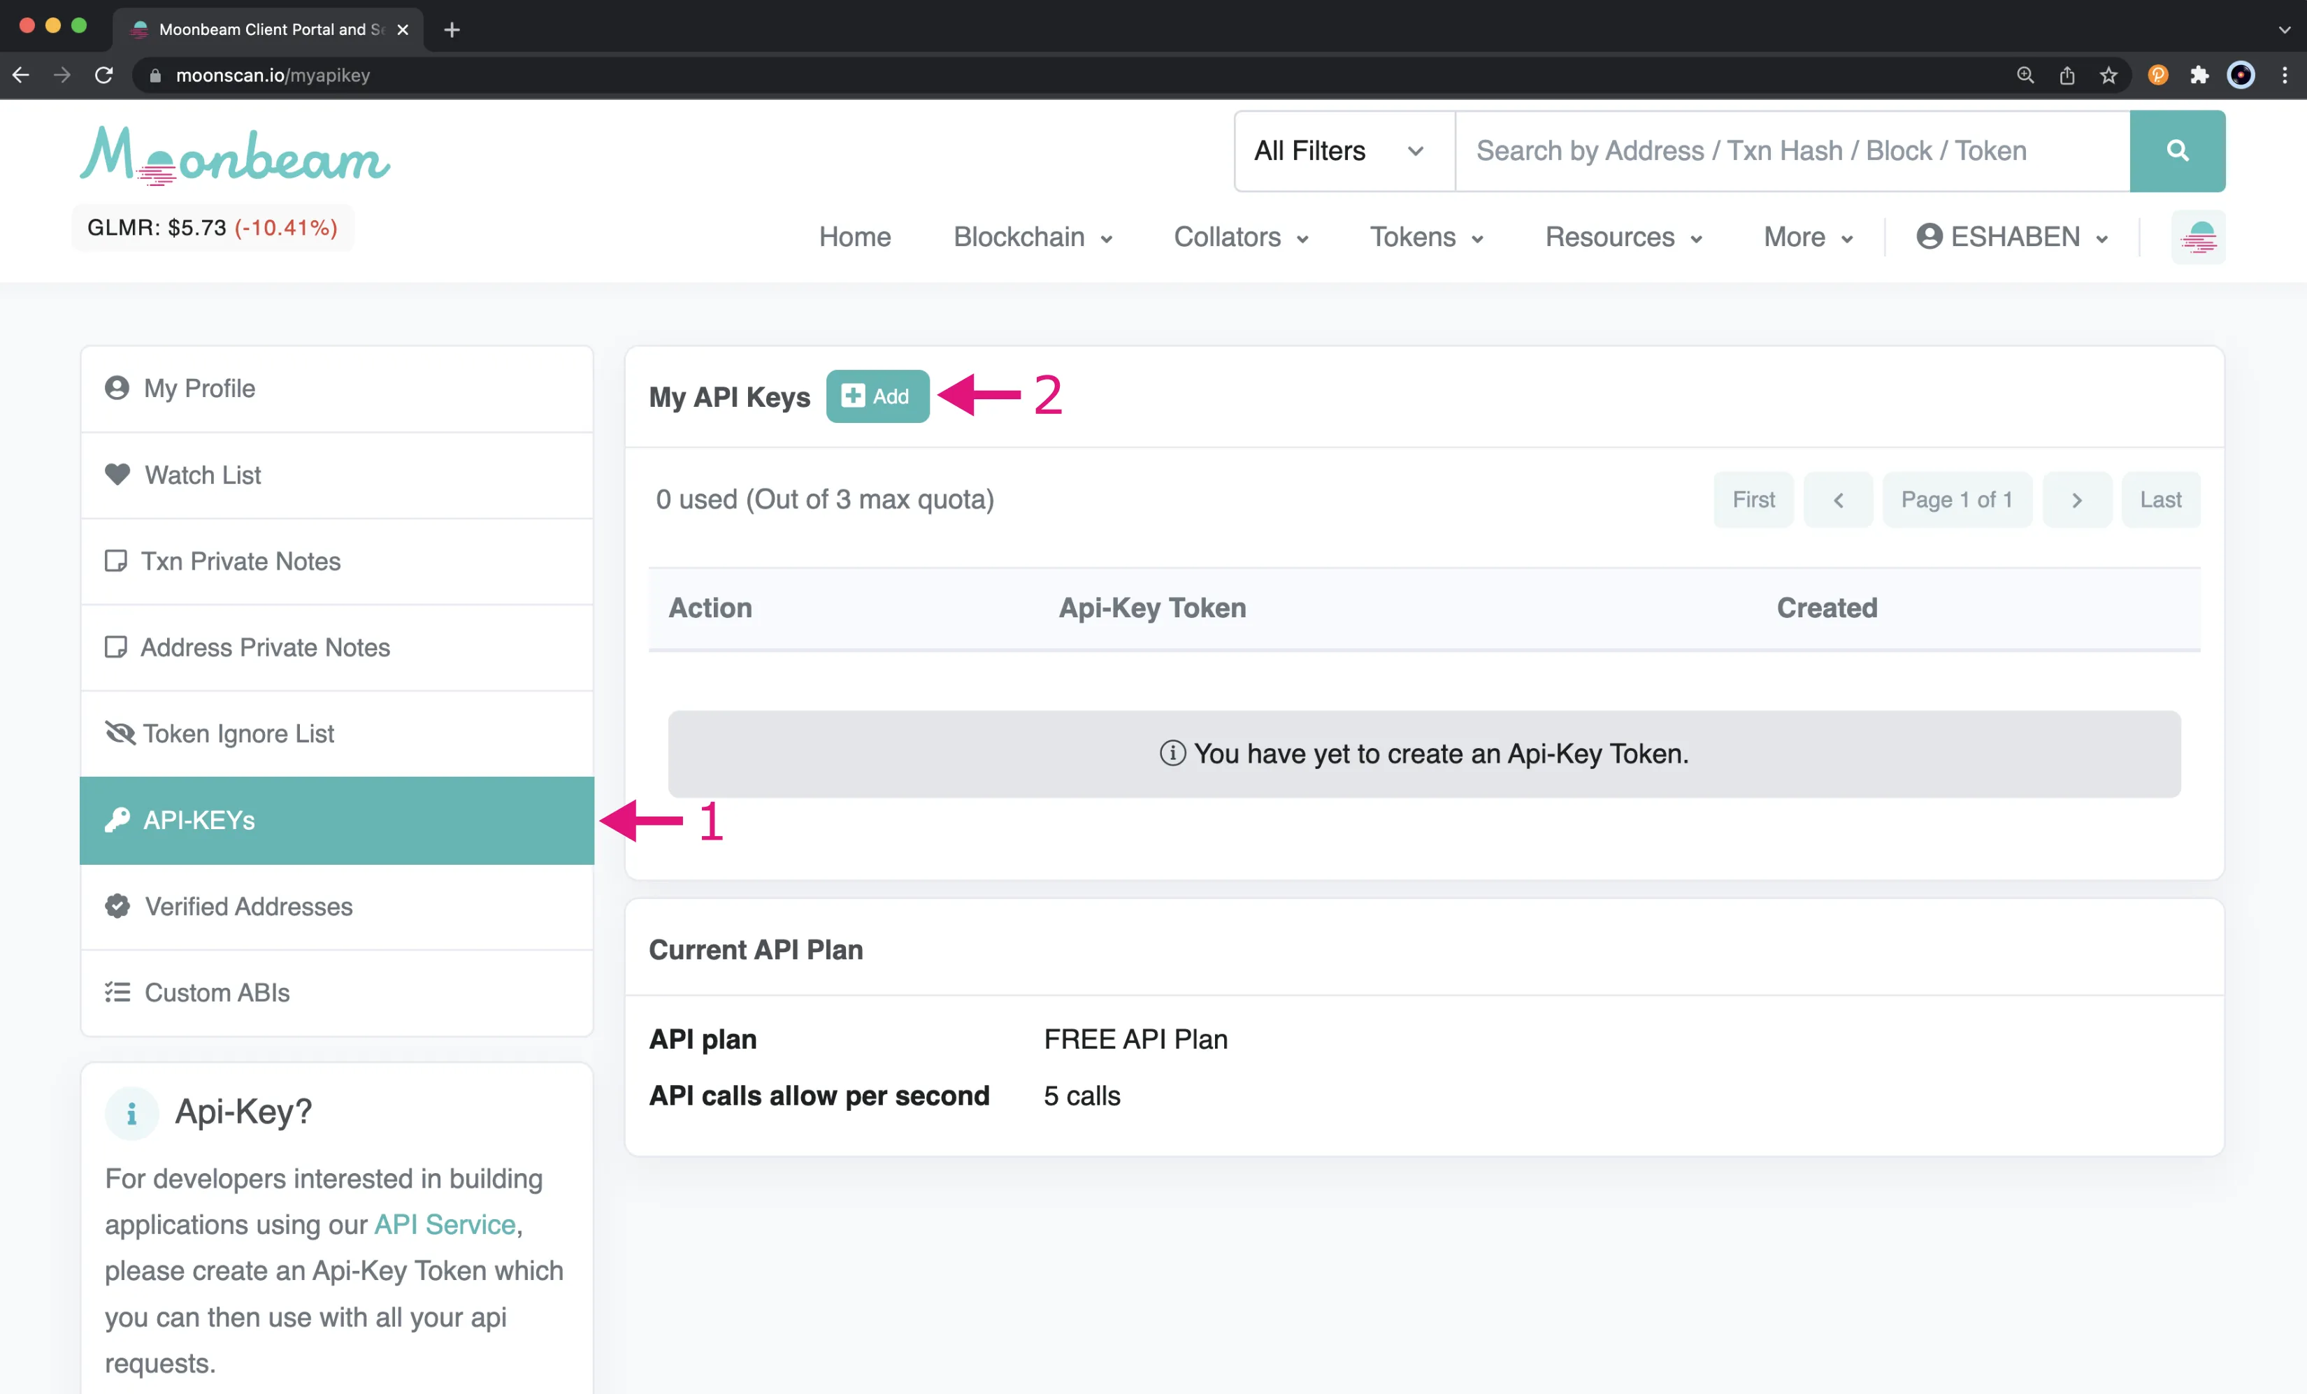Screen dimensions: 2307x1394
Task: Select the Home menu item
Action: click(x=854, y=236)
